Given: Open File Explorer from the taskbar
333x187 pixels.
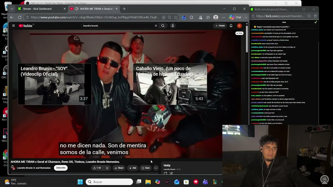Looking at the screenshot, I should (x=148, y=182).
